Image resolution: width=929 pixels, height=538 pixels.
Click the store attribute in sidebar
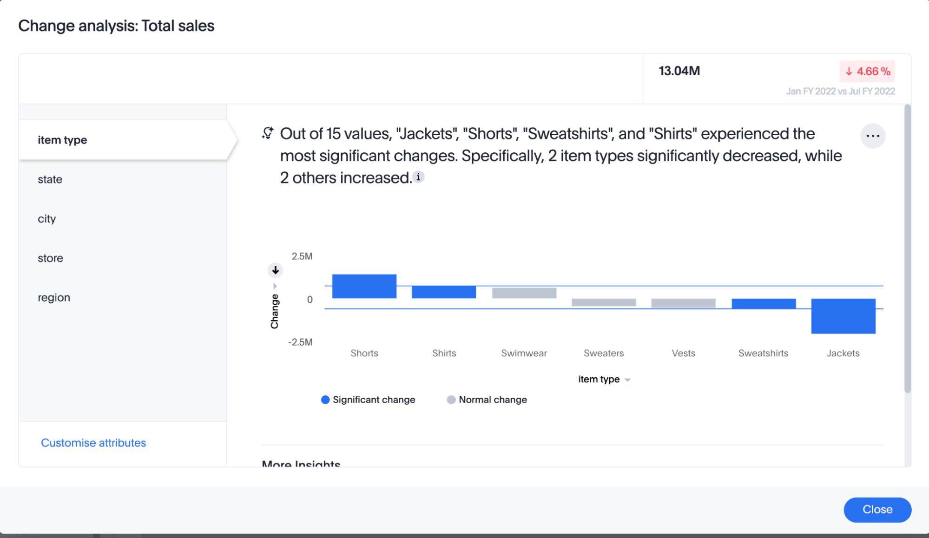[x=50, y=257]
